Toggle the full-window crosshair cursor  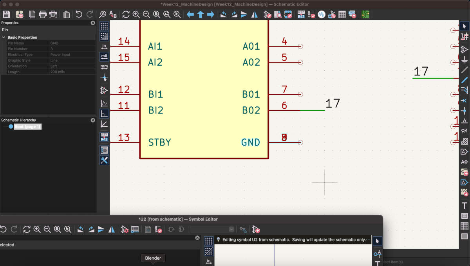tap(104, 78)
